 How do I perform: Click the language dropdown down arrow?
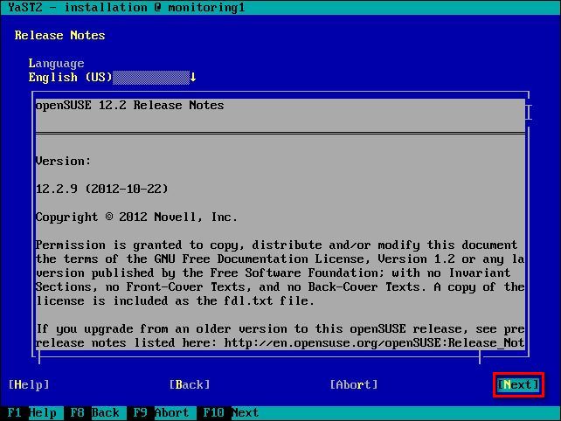[193, 77]
